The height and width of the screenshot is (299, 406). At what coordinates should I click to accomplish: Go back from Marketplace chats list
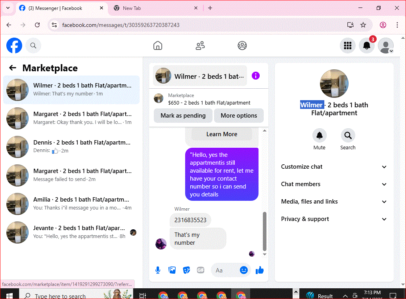[12, 68]
